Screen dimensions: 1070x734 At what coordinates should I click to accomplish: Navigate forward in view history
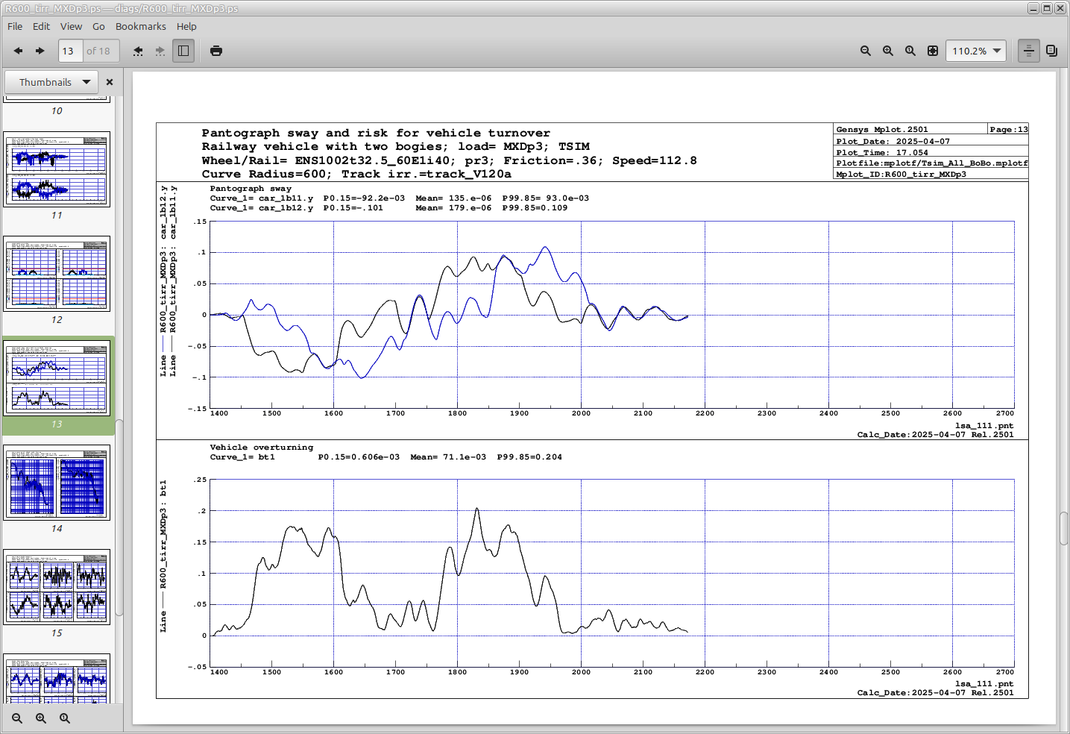[160, 51]
